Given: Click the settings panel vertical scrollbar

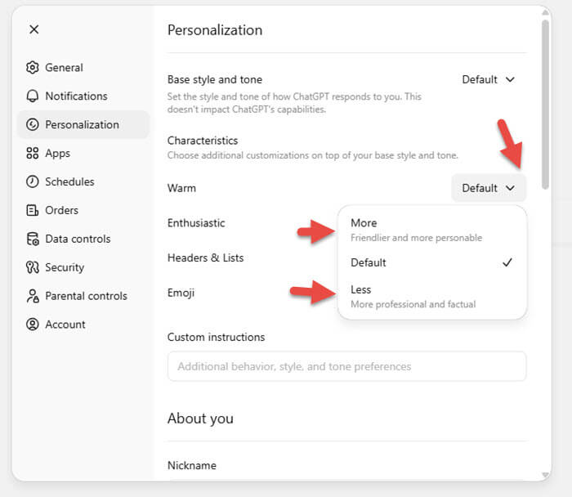Looking at the screenshot, I should (x=546, y=106).
